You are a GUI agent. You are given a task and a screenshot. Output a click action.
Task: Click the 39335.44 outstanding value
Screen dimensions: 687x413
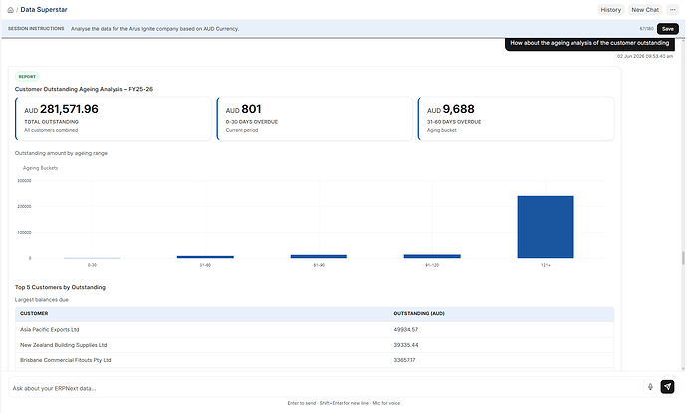pyautogui.click(x=405, y=345)
